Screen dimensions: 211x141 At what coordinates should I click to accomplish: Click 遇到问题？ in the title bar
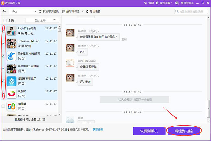point(166,3)
